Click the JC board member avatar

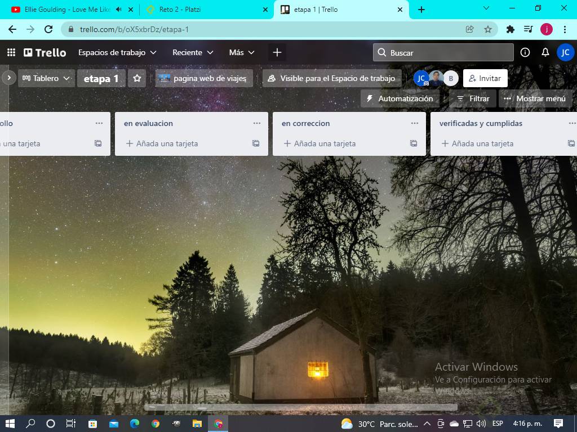coord(421,78)
